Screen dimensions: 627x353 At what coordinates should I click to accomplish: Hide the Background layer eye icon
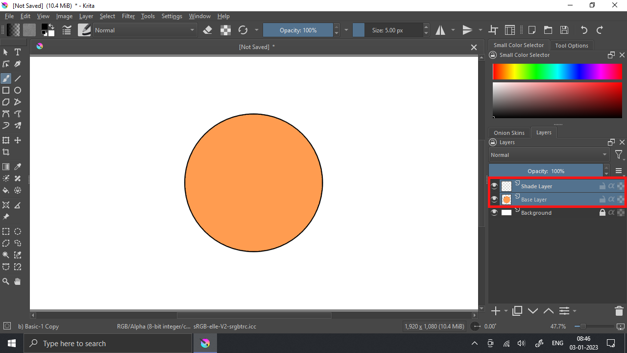[494, 212]
